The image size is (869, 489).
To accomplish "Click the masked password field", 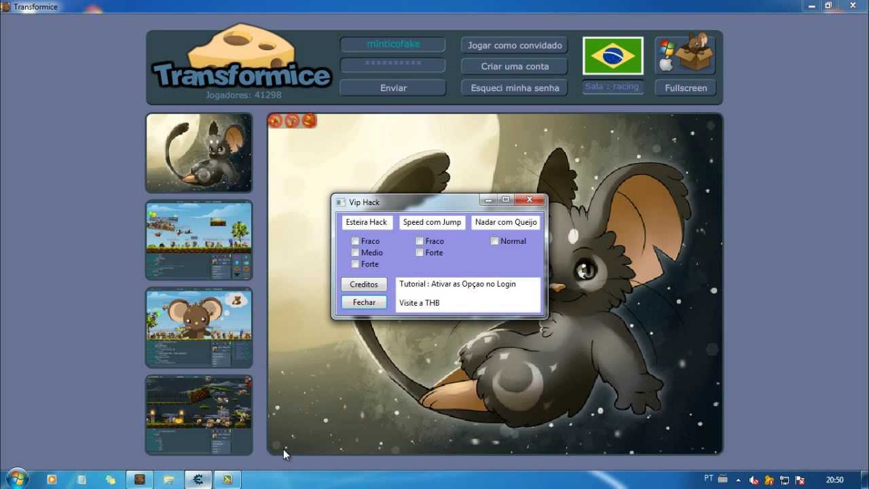I will tap(393, 65).
